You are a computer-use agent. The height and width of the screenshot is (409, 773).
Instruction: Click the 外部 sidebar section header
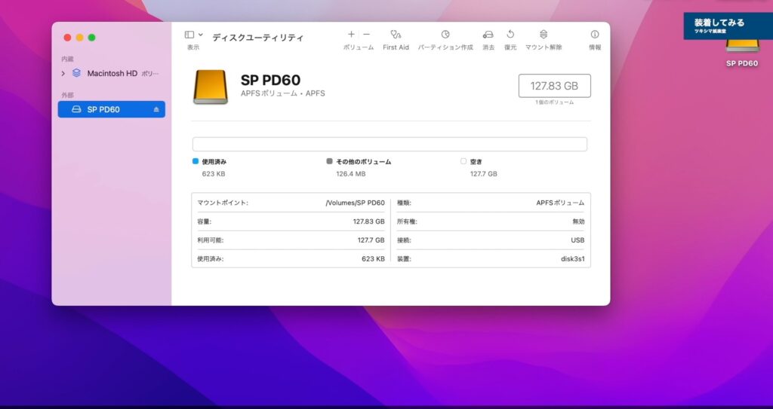(67, 95)
